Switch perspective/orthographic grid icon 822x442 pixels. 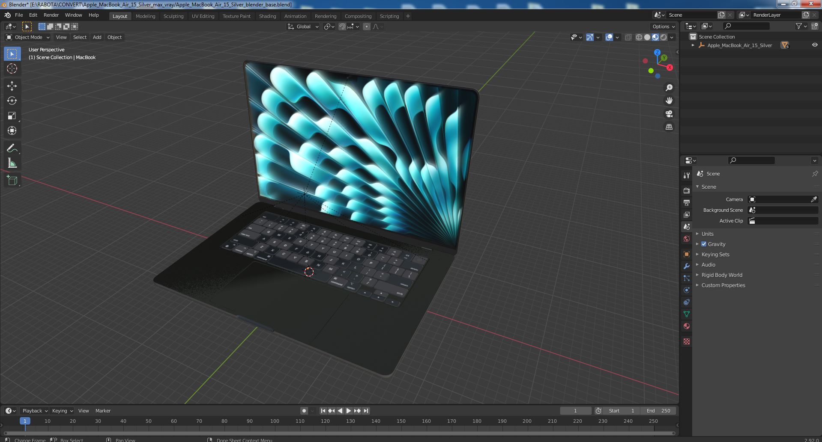[669, 127]
